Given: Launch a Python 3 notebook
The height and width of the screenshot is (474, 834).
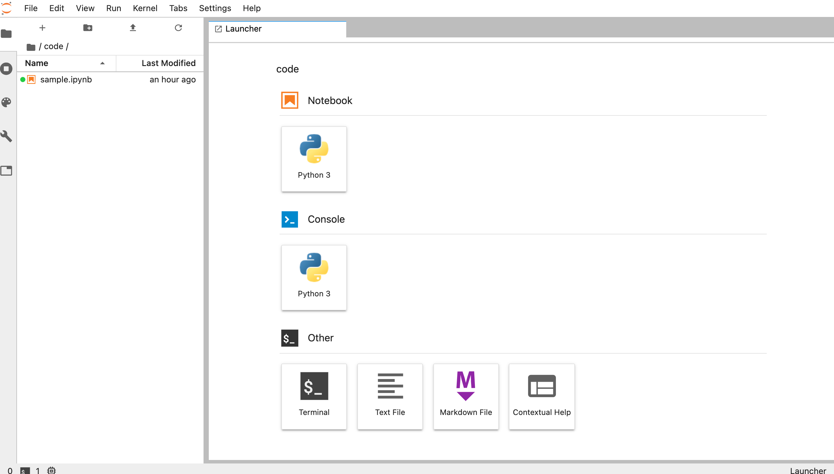Looking at the screenshot, I should (314, 159).
